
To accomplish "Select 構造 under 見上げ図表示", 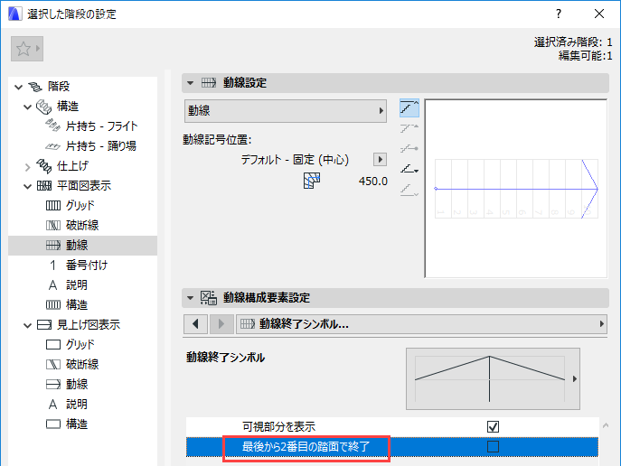I will [77, 424].
